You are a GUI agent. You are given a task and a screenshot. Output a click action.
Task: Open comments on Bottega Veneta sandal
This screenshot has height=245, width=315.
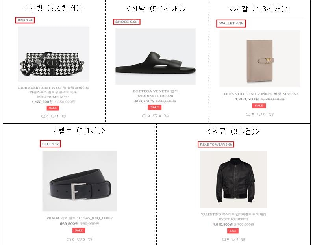[x=144, y=116]
